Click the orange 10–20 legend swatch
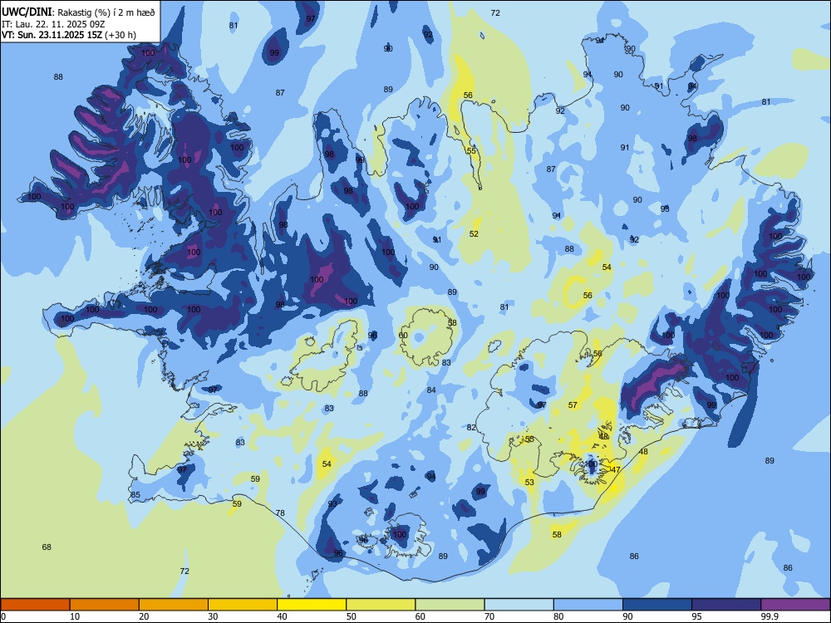The width and height of the screenshot is (831, 623). [x=105, y=605]
